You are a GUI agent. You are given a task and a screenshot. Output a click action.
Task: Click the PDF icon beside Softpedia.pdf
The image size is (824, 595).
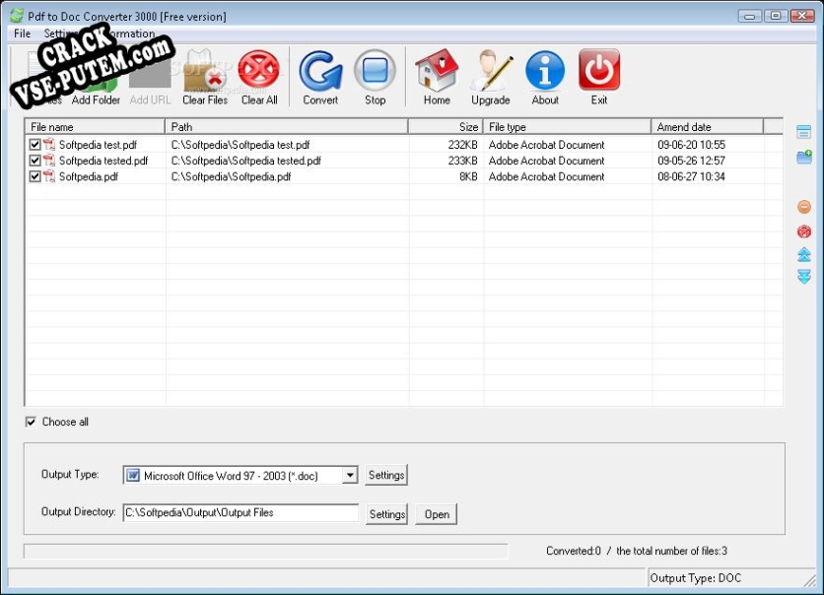(x=49, y=176)
